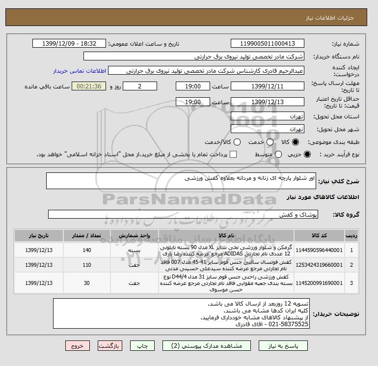Click item code 114459059644​0001
Screen dimensions: 378x366
click(x=319, y=250)
